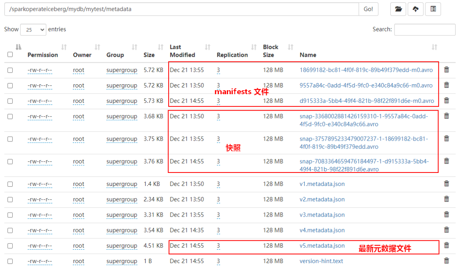The height and width of the screenshot is (271, 458).
Task: Open the Show entries dropdown
Action: (x=33, y=30)
